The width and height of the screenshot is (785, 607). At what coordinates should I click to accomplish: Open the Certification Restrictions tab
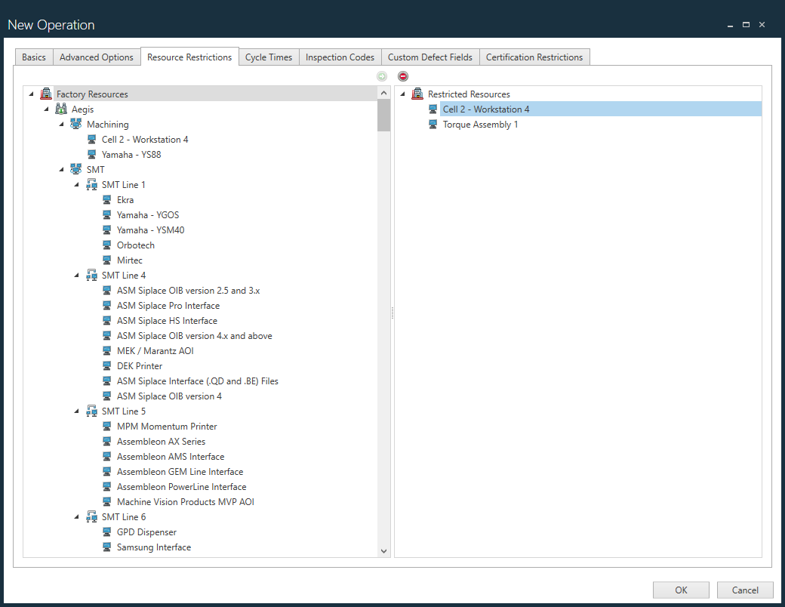(534, 57)
